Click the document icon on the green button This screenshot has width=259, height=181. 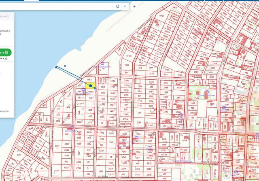[x=6, y=52]
